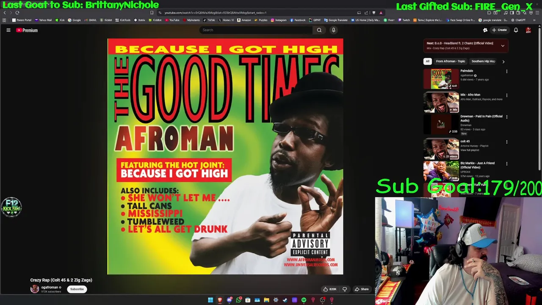Select the All filter chip
This screenshot has height=305, width=542.
pos(428,61)
